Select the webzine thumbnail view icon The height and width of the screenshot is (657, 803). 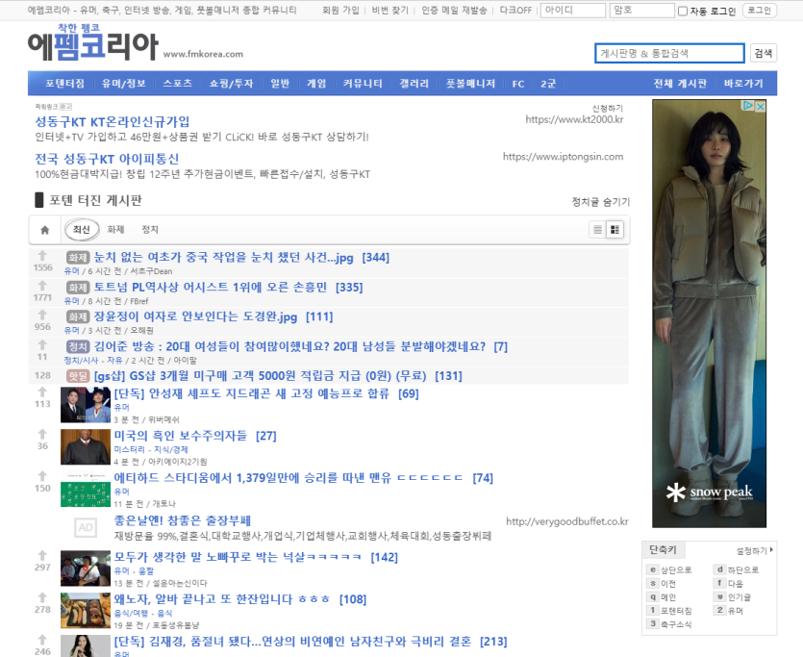615,230
